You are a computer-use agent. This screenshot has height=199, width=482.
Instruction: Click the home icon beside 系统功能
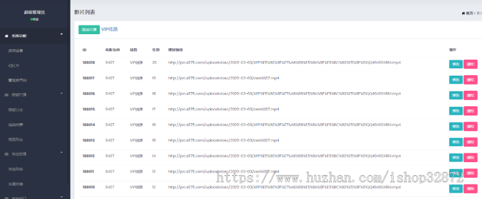pos(6,36)
